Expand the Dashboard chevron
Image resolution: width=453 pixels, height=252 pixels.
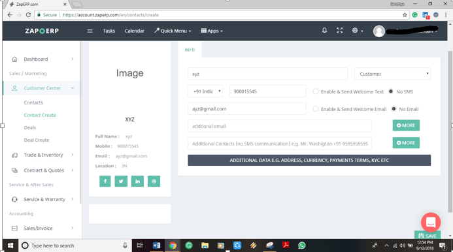coord(73,59)
